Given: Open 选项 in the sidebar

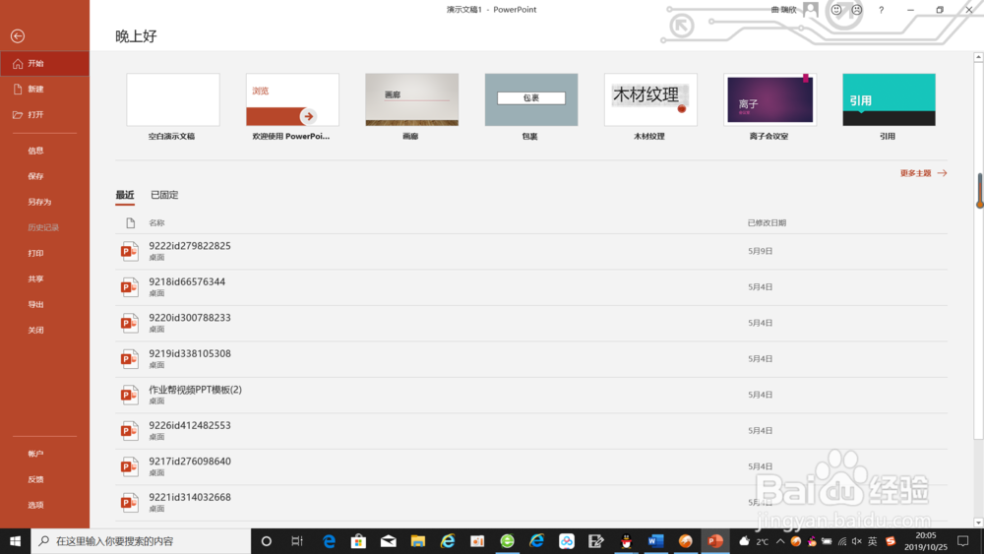Looking at the screenshot, I should [x=35, y=505].
